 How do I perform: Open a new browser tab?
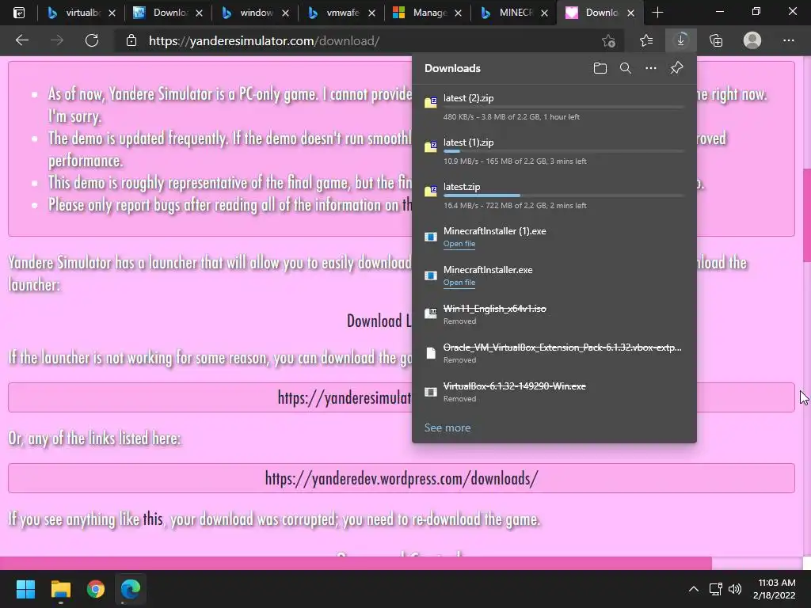(657, 13)
